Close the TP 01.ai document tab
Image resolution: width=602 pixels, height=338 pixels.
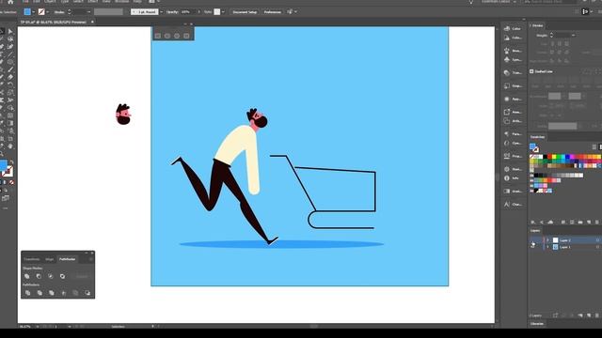[92, 23]
